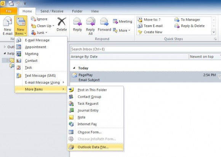Switch to the Home tab
The height and width of the screenshot is (157, 221).
[x=27, y=11]
